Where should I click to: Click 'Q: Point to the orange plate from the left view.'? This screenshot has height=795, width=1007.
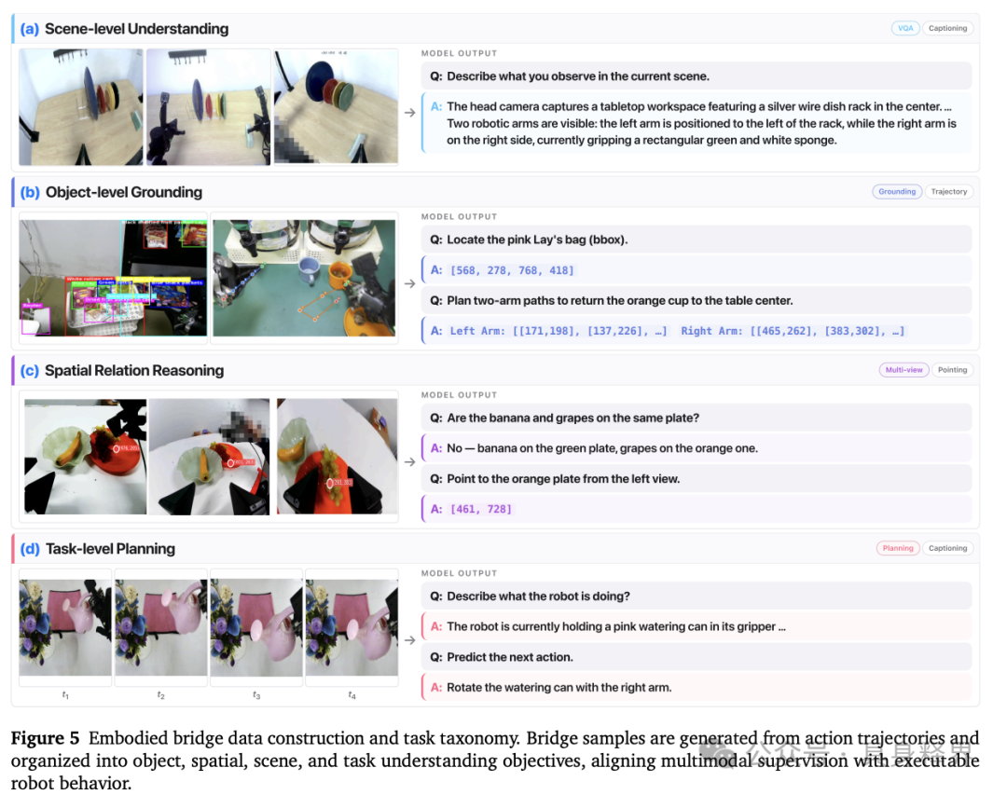pyautogui.click(x=697, y=479)
